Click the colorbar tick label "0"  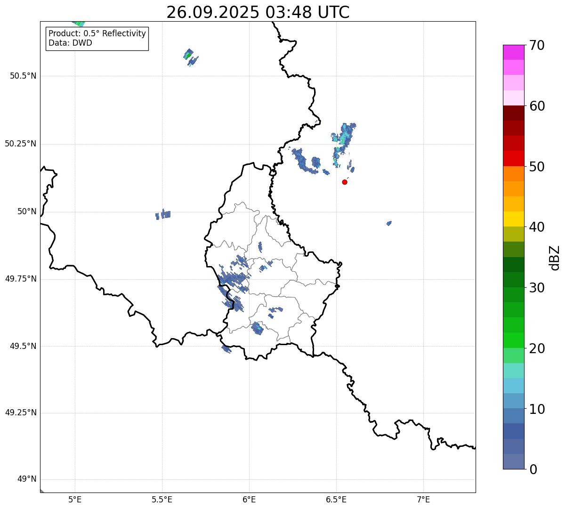tap(533, 469)
